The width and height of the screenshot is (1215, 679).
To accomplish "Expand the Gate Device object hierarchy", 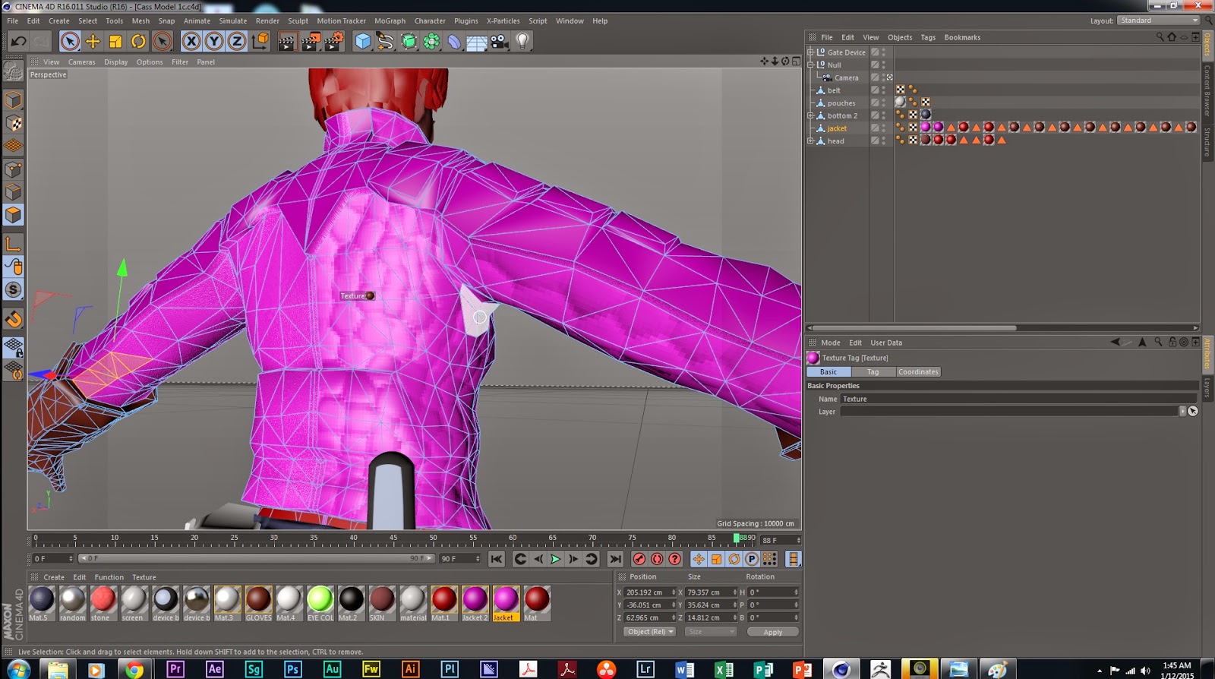I will click(x=810, y=52).
